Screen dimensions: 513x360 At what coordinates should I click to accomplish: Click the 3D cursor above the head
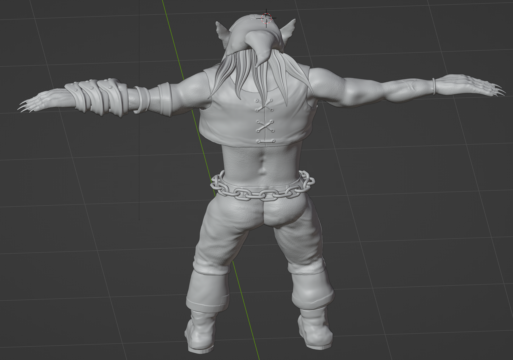tap(266, 18)
